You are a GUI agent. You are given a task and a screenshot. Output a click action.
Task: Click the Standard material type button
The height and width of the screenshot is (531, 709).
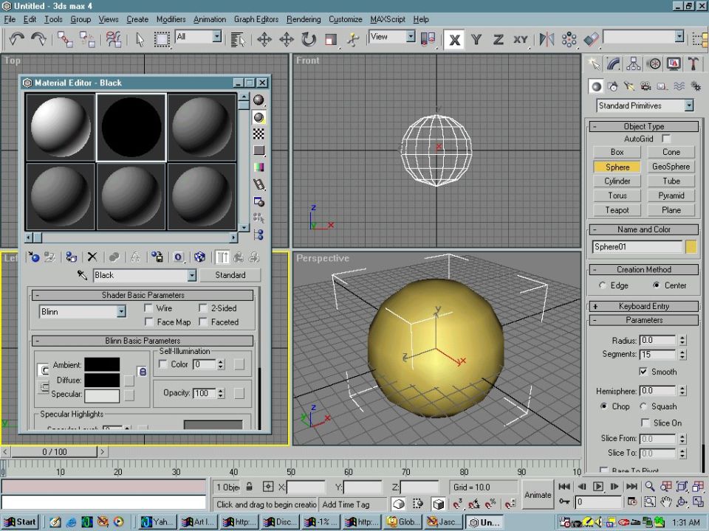coord(230,275)
